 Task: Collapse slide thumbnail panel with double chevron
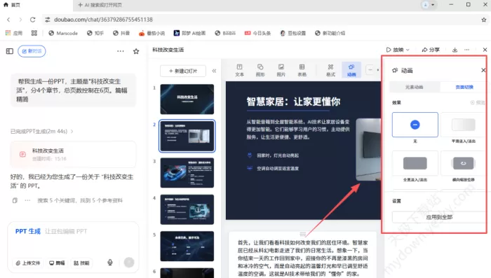tap(214, 71)
